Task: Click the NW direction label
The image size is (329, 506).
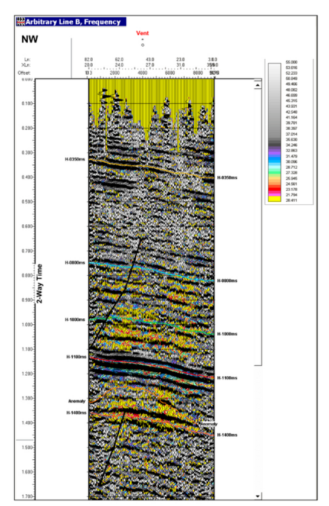Action: coord(30,40)
